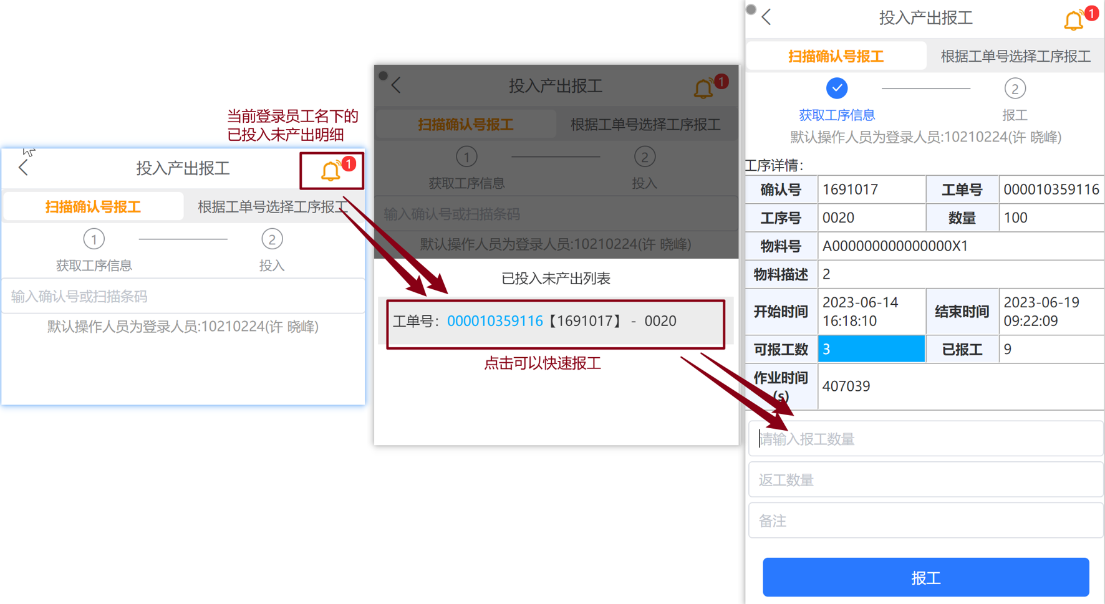Select 扫描确认号报工 tab in middle panel

[x=466, y=125]
